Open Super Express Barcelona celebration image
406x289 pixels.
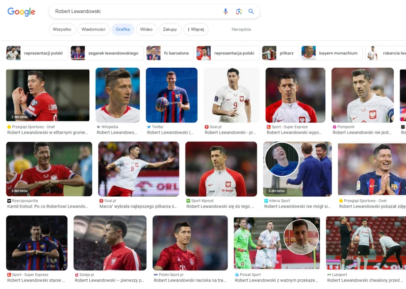tap(37, 243)
